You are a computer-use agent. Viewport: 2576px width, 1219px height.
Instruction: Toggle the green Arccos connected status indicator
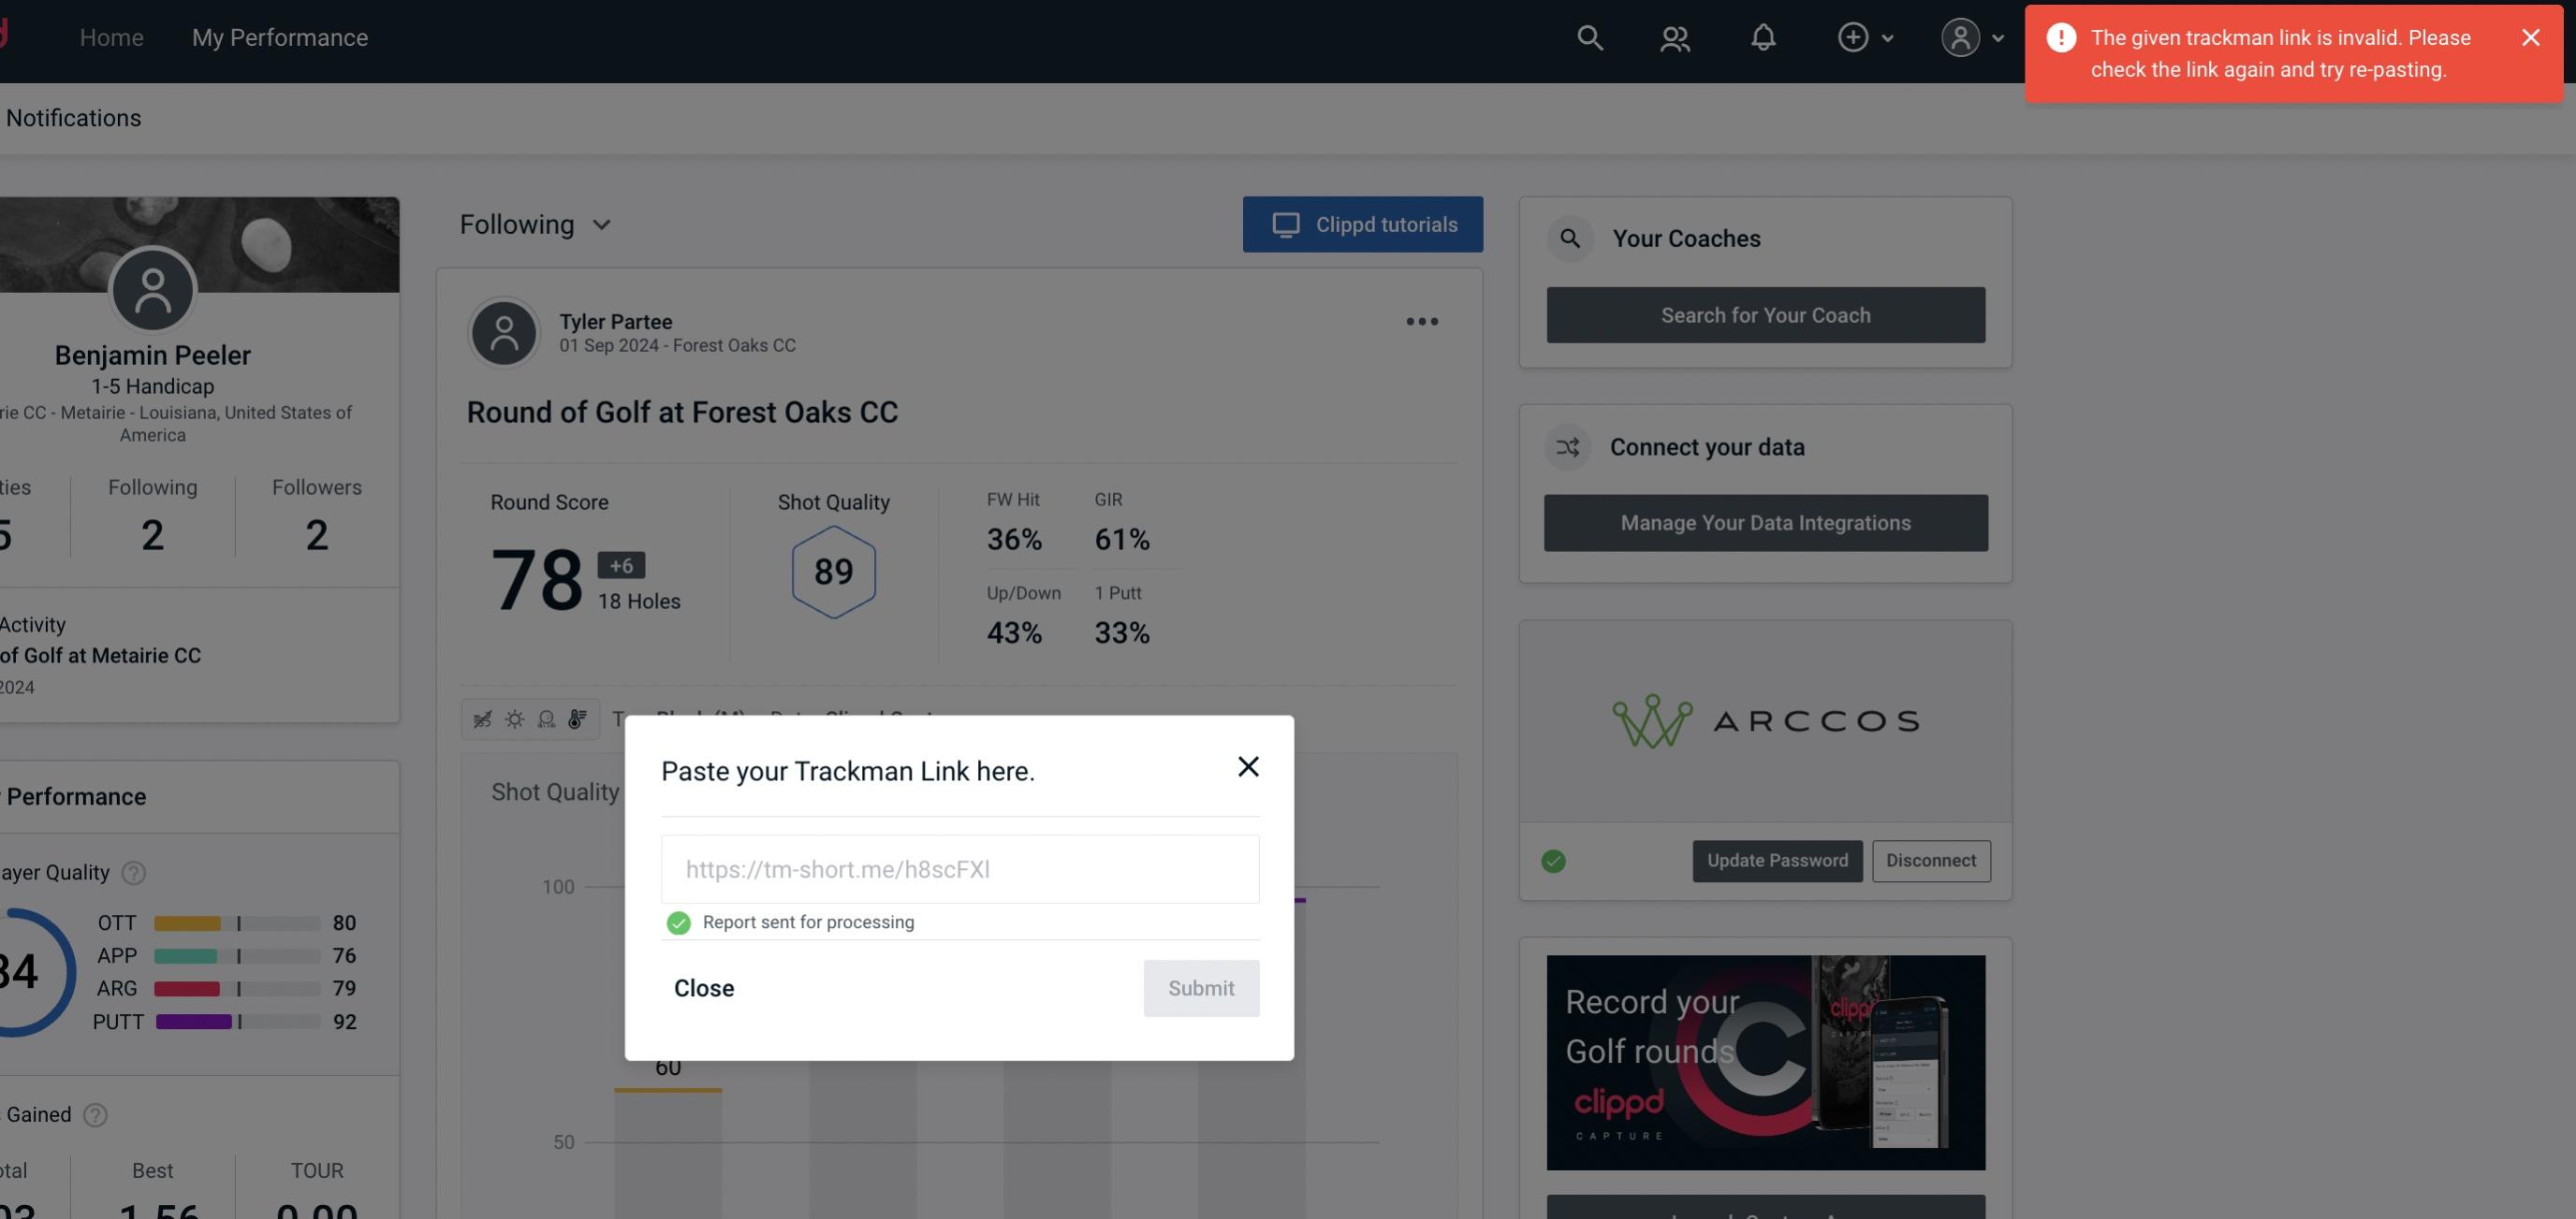[x=1554, y=859]
